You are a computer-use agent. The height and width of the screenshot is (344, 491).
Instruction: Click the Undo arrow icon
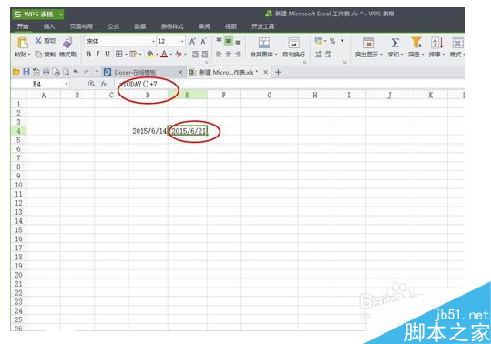pos(76,72)
